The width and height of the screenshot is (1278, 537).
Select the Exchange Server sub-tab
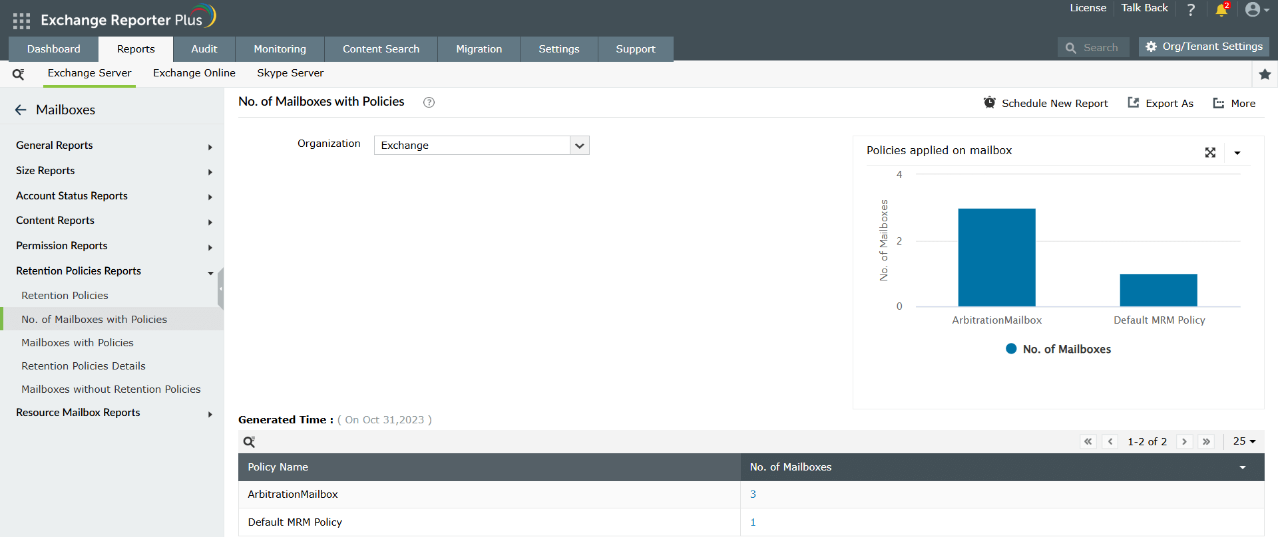point(89,73)
